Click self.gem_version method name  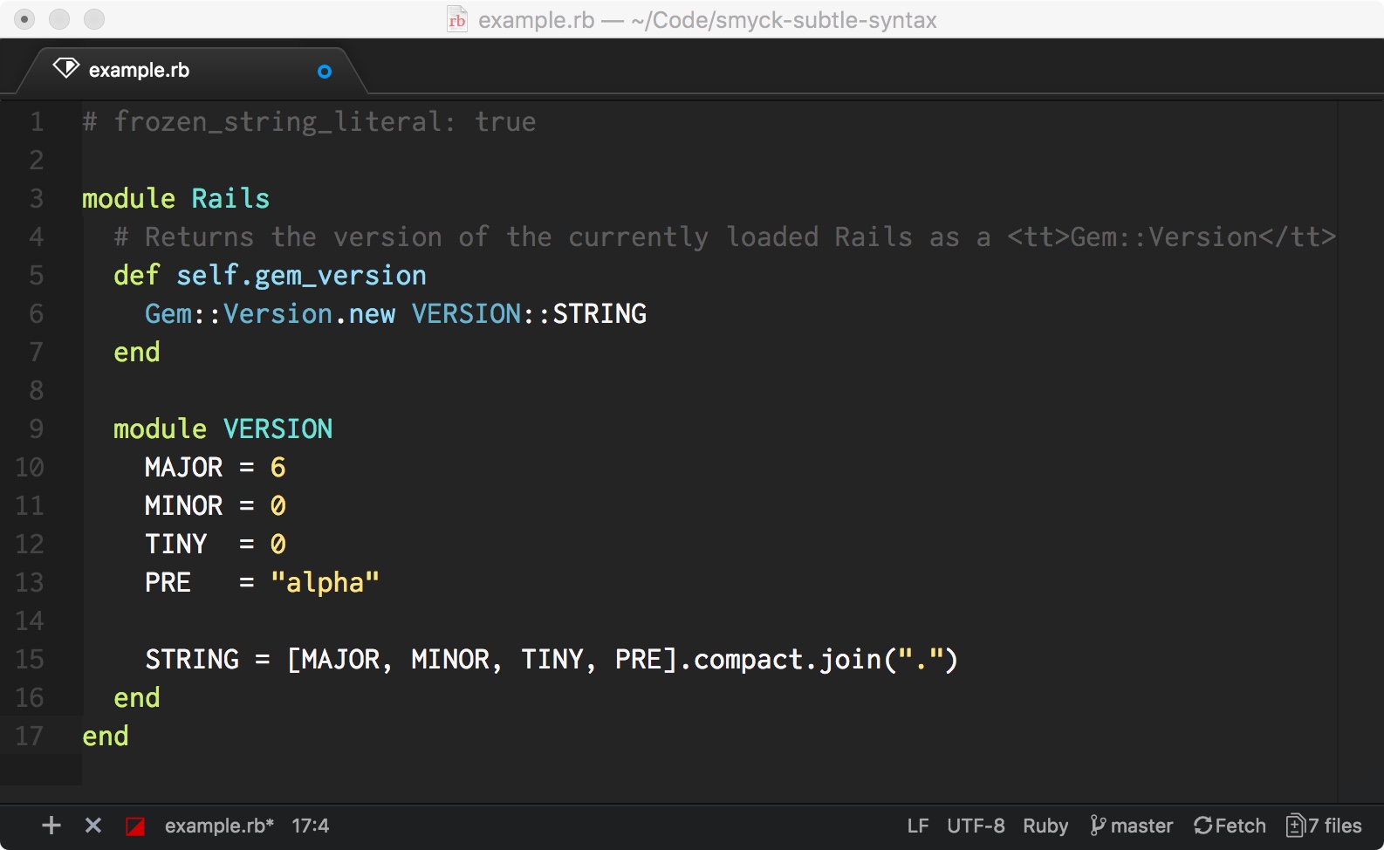pos(301,276)
